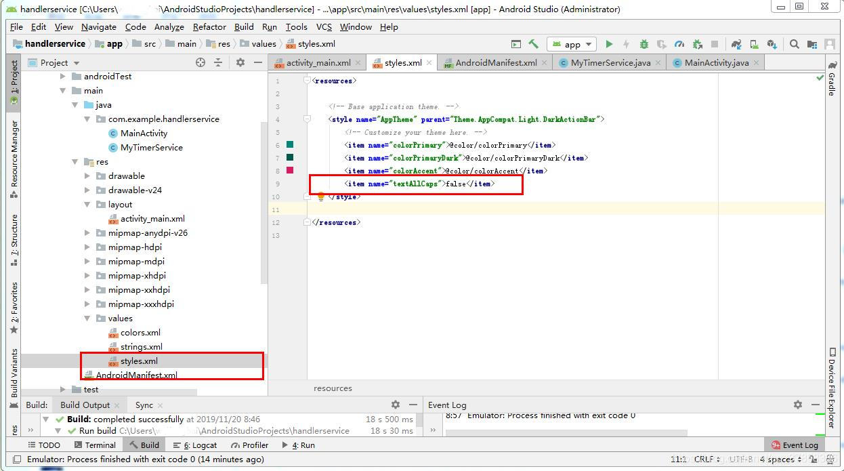Click the Apply Changes lightning icon

click(x=626, y=44)
